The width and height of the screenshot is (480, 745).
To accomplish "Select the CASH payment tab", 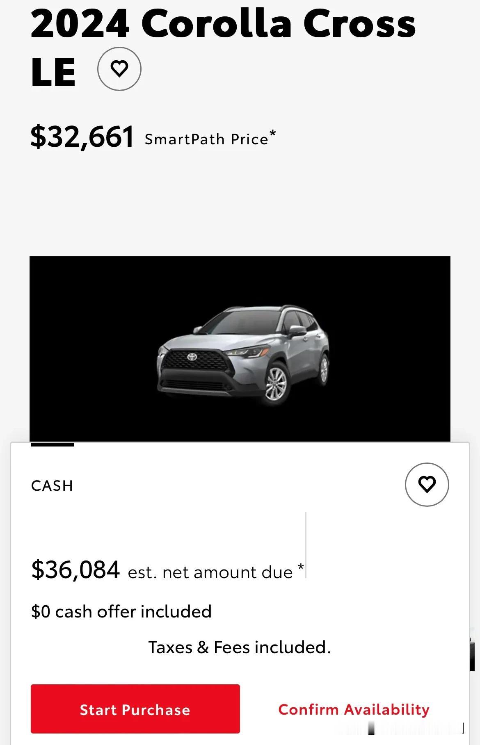I will click(x=52, y=486).
